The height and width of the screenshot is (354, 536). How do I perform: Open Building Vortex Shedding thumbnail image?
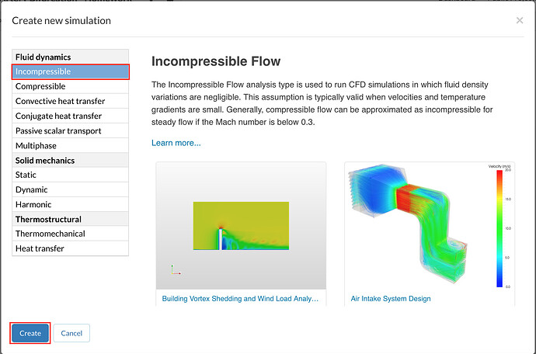click(x=241, y=225)
